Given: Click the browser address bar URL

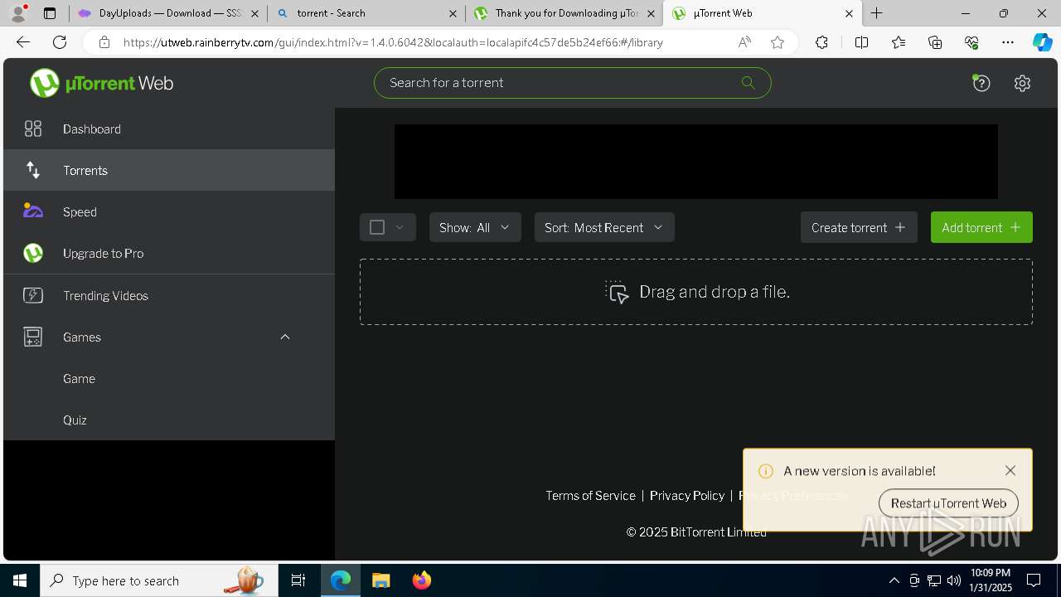Looking at the screenshot, I should [393, 42].
